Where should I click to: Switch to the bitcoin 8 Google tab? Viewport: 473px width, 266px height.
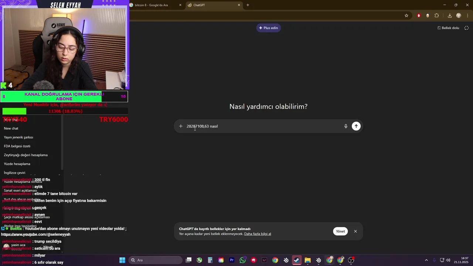pyautogui.click(x=155, y=5)
